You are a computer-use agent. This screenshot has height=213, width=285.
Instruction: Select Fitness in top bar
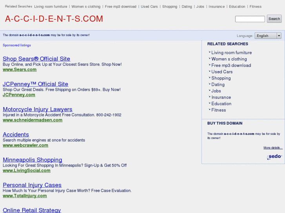pos(255,7)
